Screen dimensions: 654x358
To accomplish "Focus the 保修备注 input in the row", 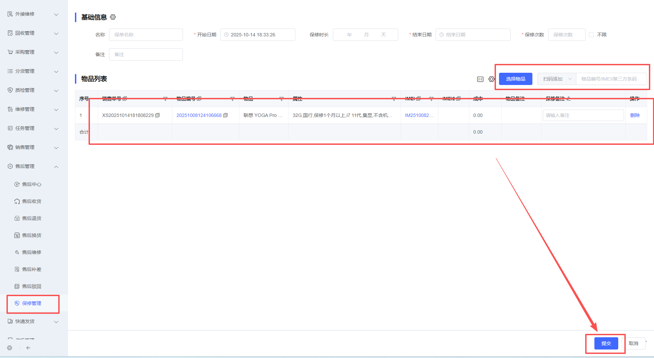I will pyautogui.click(x=583, y=115).
